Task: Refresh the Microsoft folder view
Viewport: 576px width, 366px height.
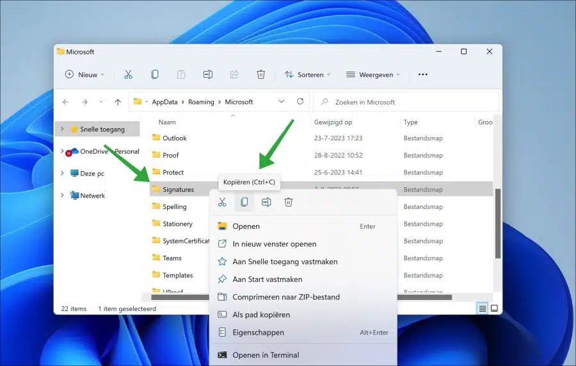Action: pos(300,101)
